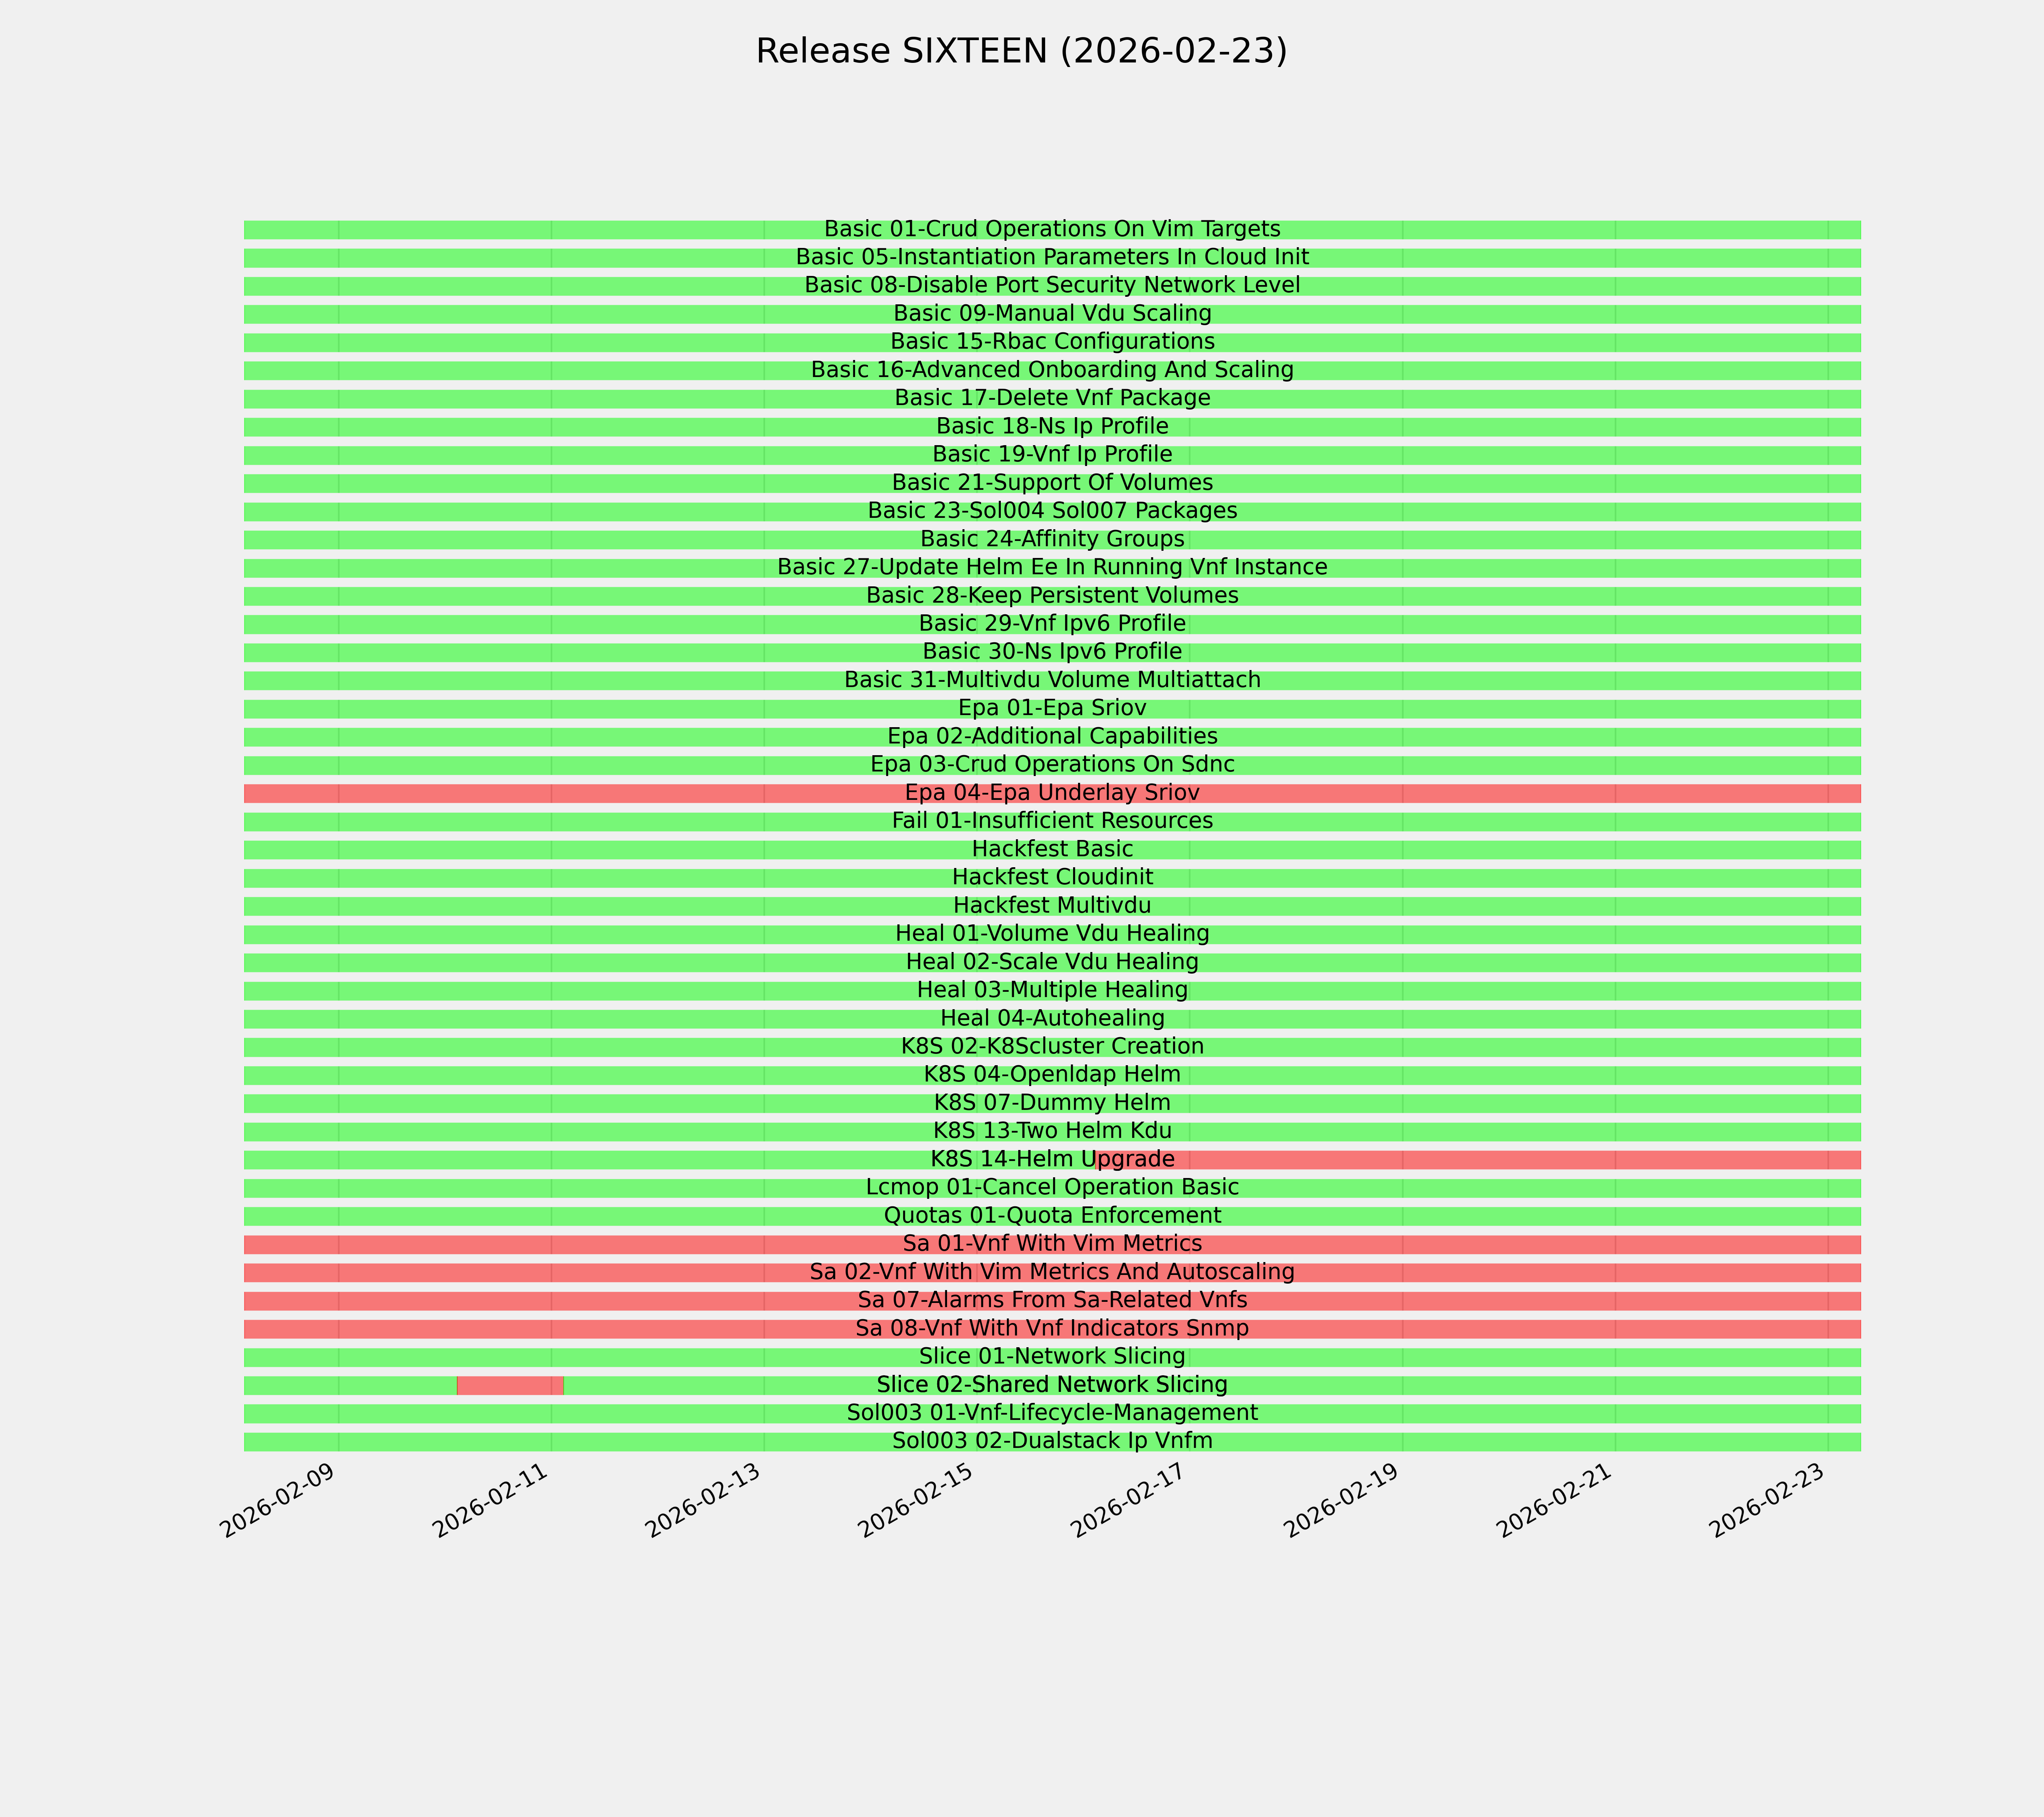Select the Heal 04-Autohealing label
The height and width of the screenshot is (1817, 2044).
click(1052, 1018)
